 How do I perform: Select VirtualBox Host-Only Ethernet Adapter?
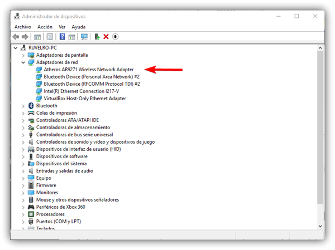tap(85, 99)
